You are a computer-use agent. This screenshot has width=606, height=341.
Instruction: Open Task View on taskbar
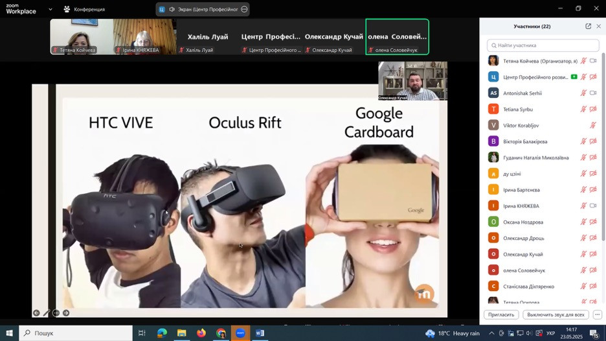[x=142, y=333]
